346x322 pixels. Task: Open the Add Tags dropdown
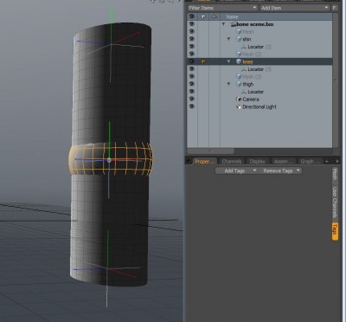pos(237,171)
